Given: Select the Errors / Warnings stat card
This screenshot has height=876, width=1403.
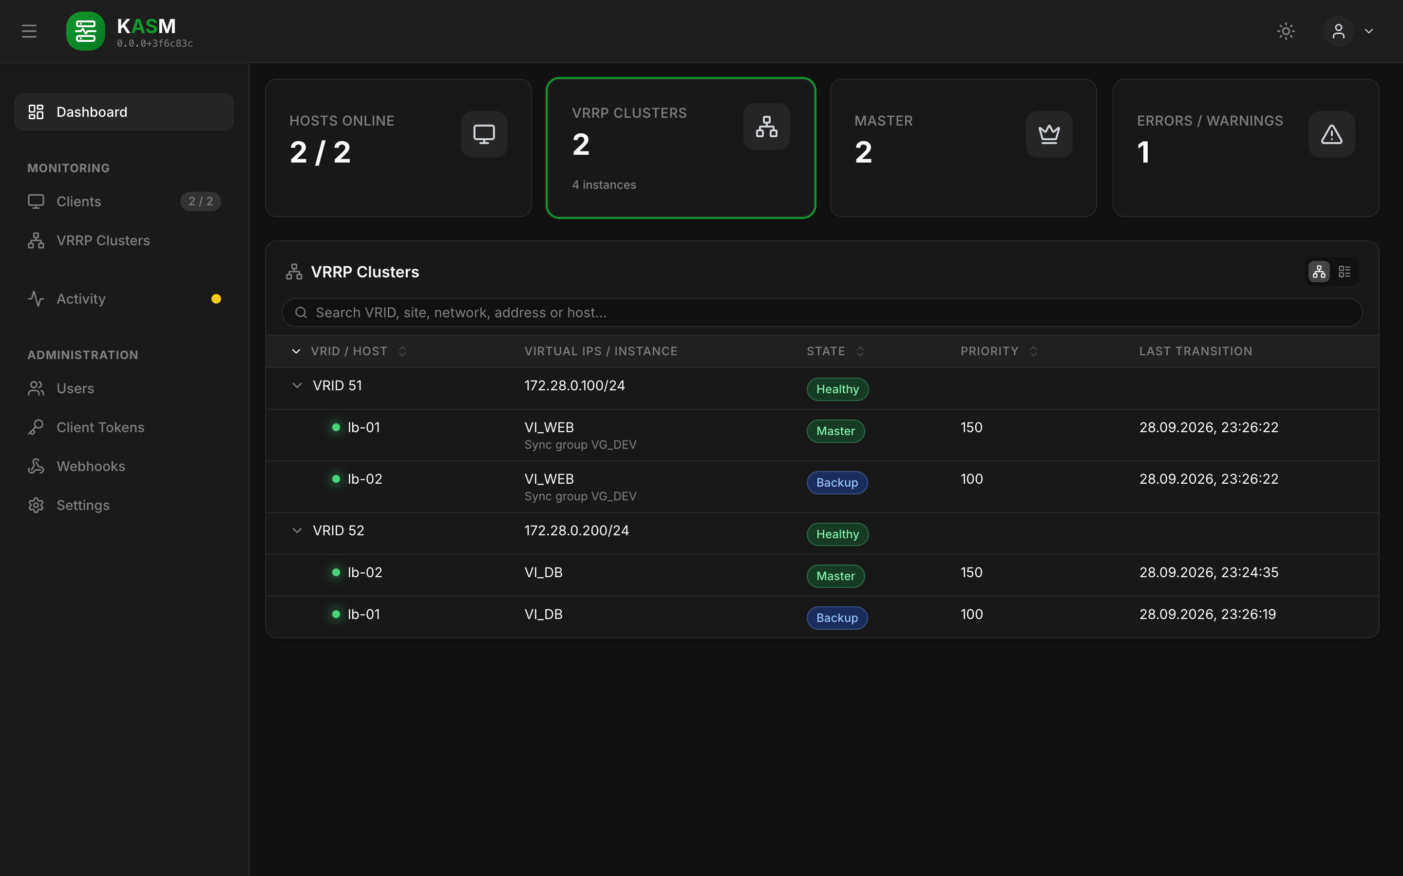Looking at the screenshot, I should (1246, 148).
